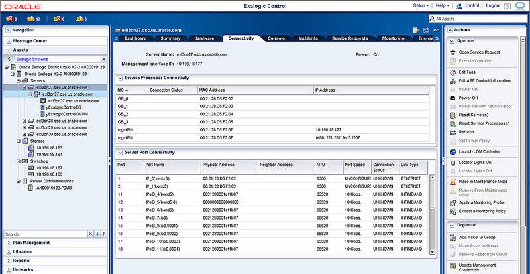Click the Edit Tags icon
530x274 pixels.
[453, 72]
